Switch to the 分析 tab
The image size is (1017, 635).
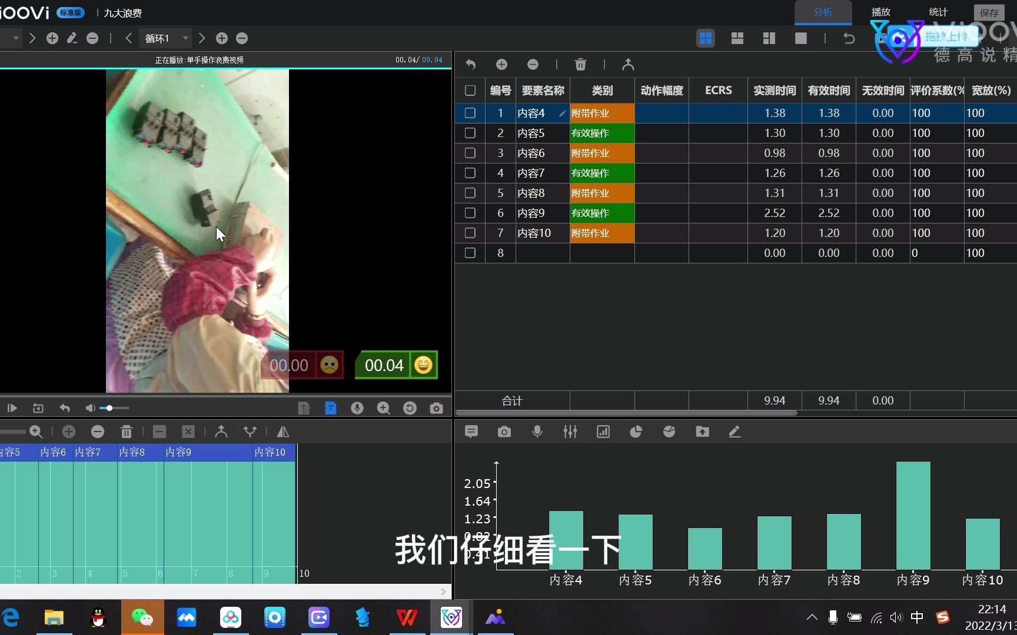coord(823,12)
